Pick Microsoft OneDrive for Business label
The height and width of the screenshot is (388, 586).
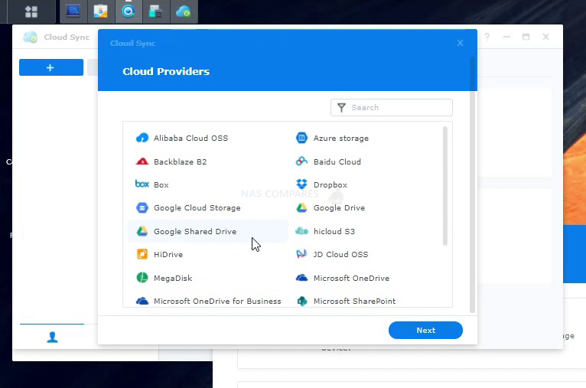tap(217, 301)
